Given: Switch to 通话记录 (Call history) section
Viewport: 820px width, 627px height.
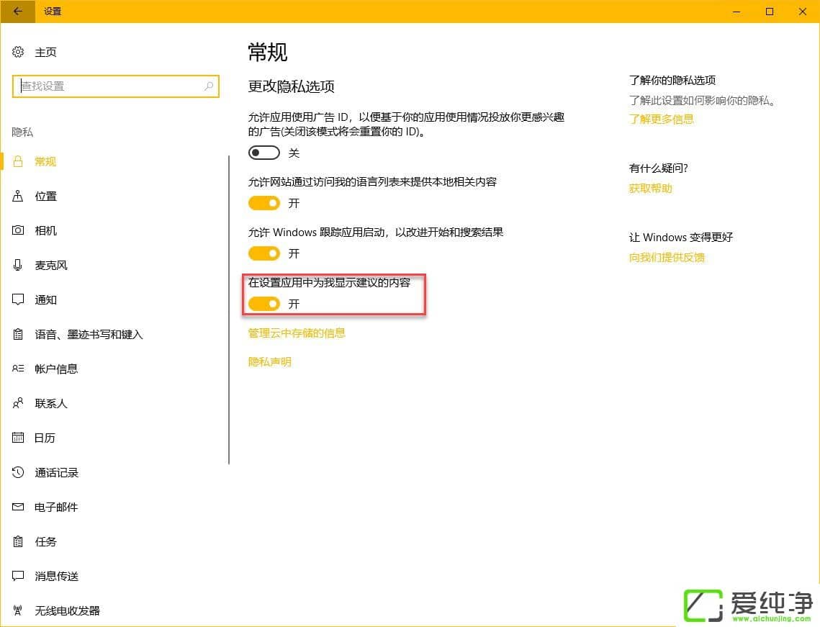Looking at the screenshot, I should click(x=56, y=472).
